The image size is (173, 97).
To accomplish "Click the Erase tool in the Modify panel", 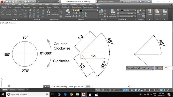I will click(x=43, y=11).
